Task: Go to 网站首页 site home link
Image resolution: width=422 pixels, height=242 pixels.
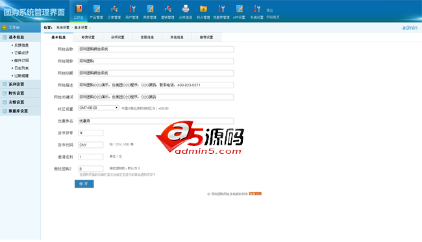Action: click(x=273, y=18)
